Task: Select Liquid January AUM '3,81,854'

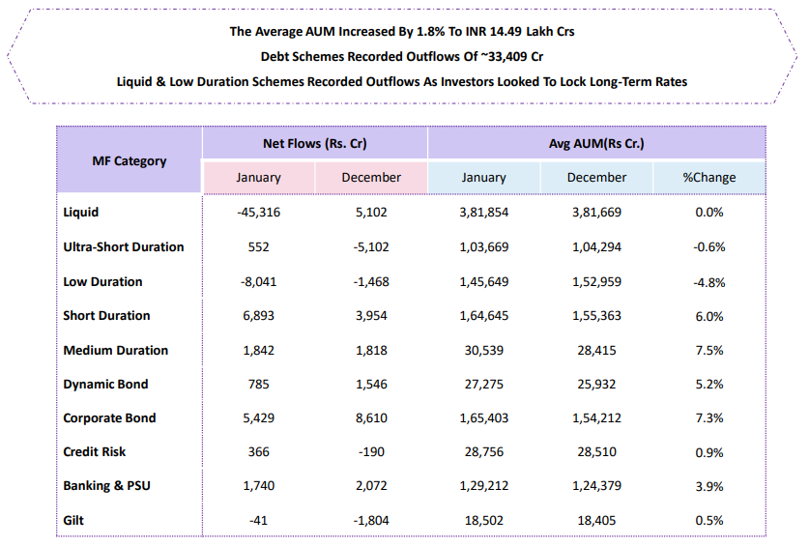Action: pyautogui.click(x=484, y=212)
